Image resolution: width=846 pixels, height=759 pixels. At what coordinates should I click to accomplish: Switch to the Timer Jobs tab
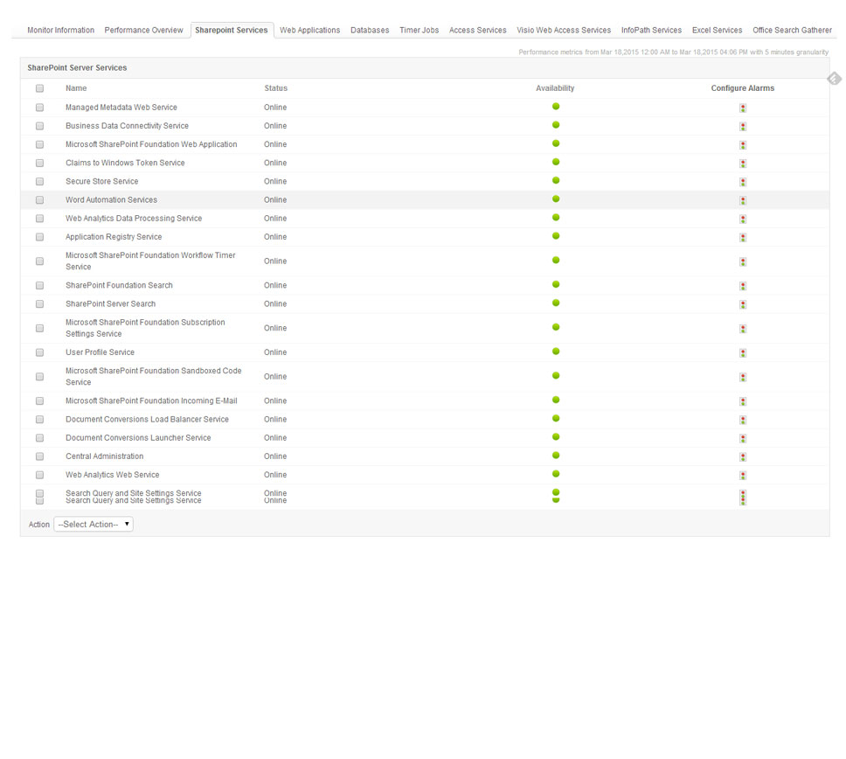point(419,29)
